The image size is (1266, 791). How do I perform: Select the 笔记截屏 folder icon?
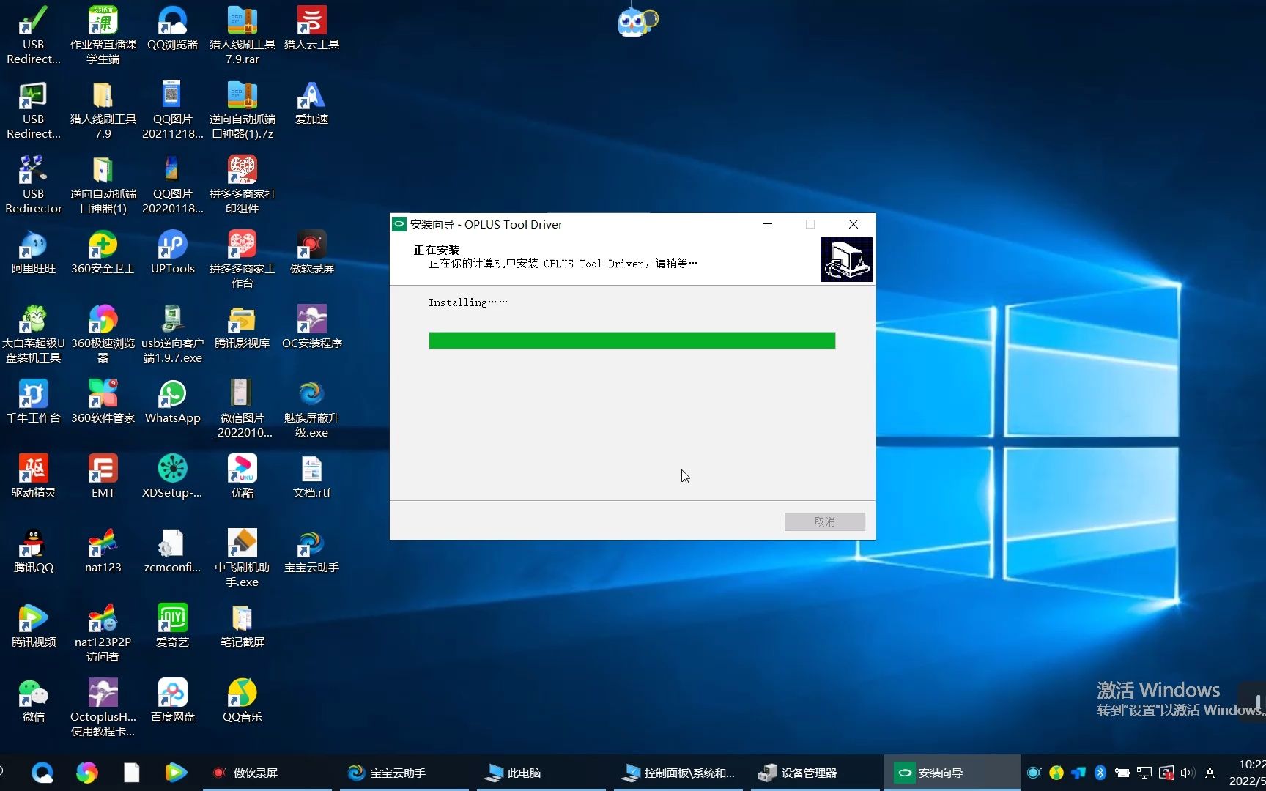coord(242,626)
